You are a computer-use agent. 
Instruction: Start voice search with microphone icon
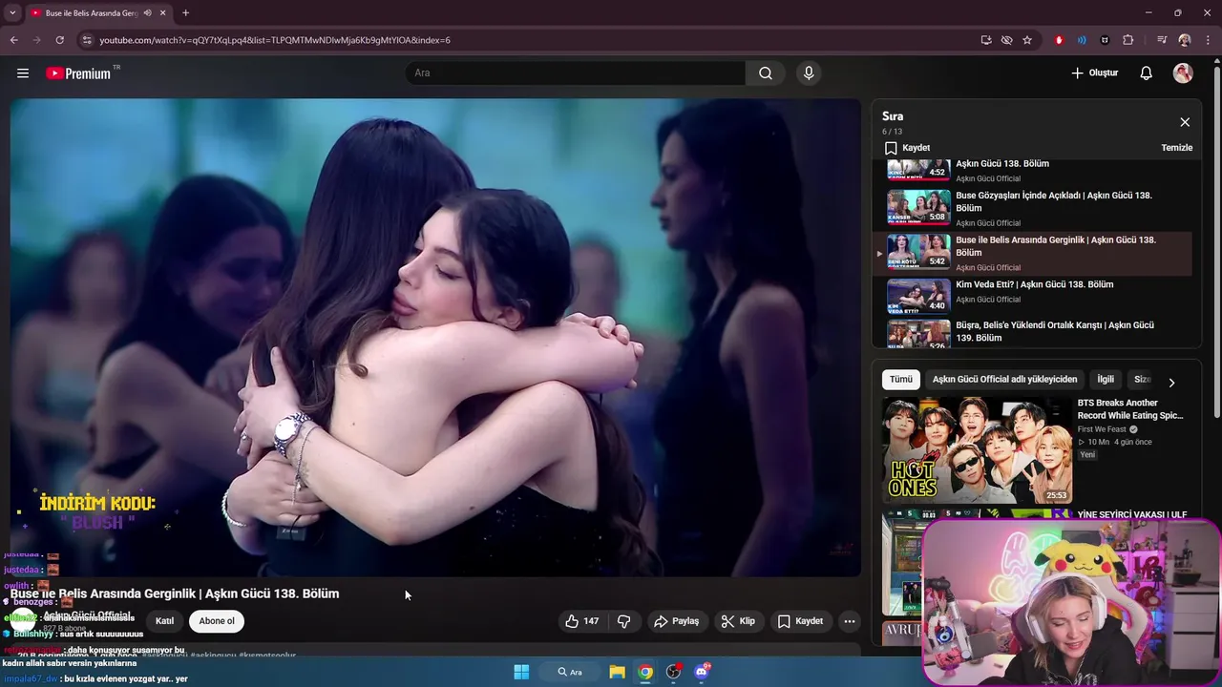click(x=809, y=73)
